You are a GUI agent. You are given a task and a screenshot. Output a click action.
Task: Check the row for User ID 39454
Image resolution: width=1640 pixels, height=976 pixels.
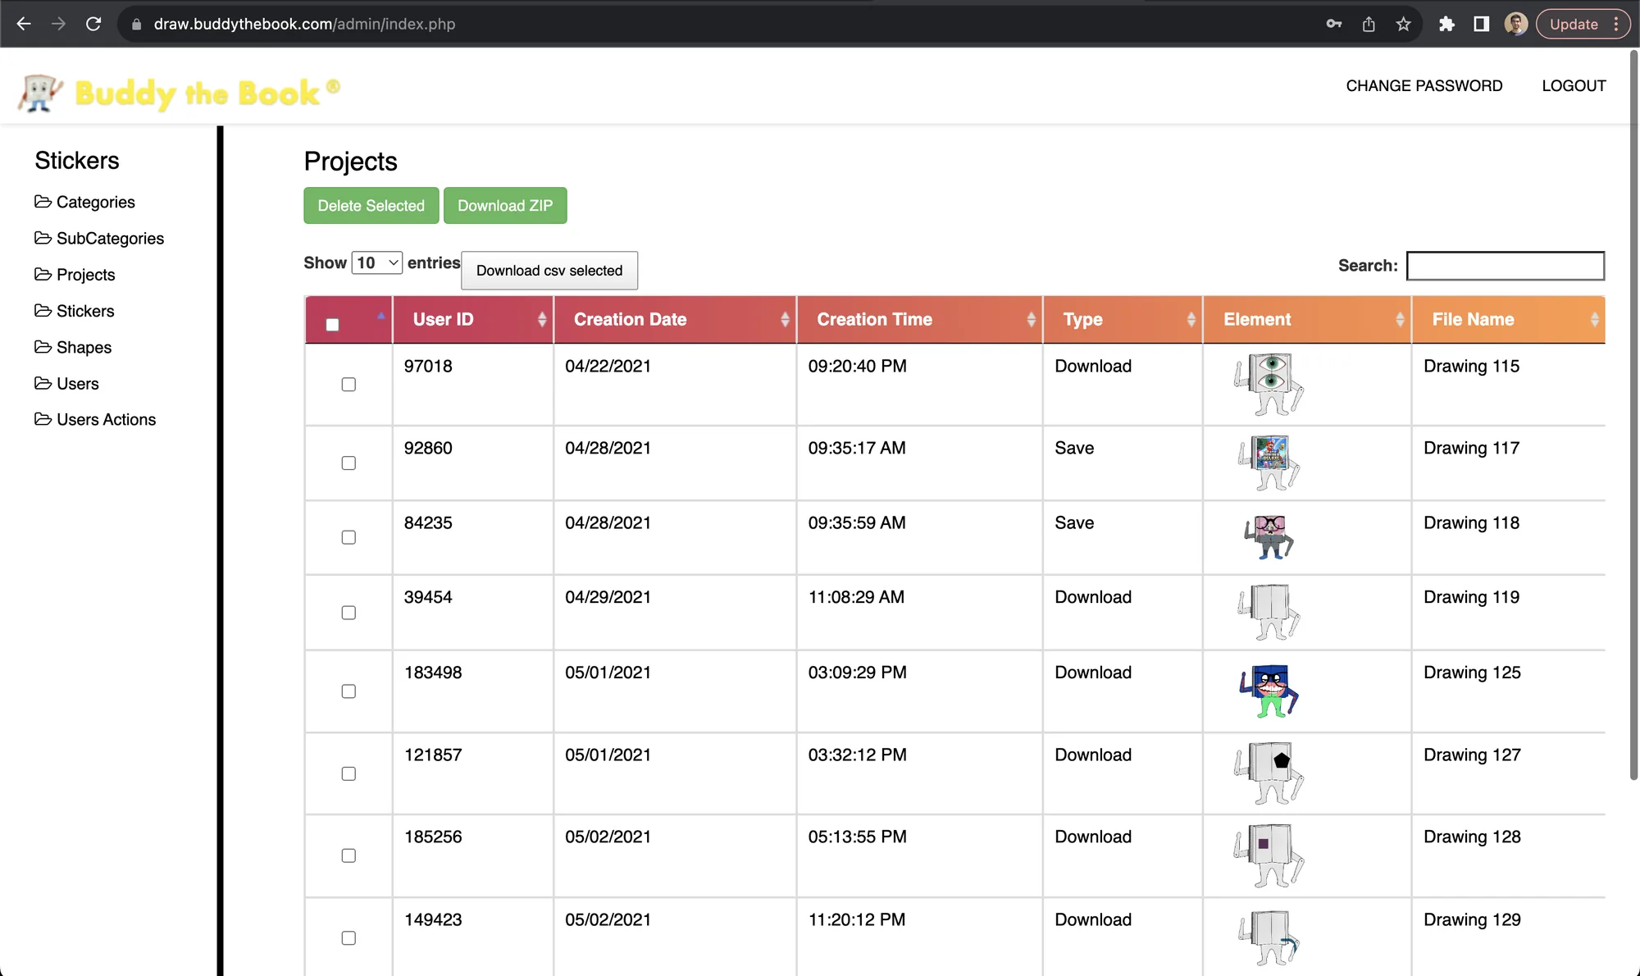(348, 613)
